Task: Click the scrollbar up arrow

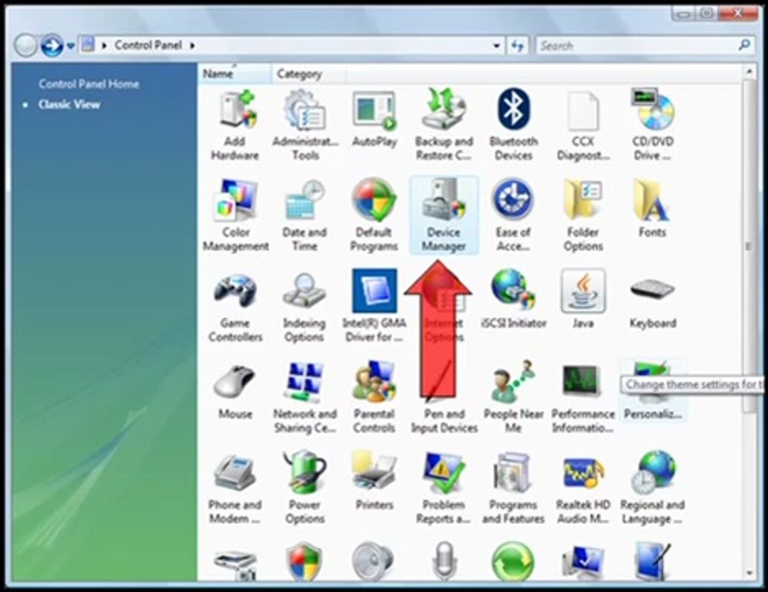Action: (x=749, y=72)
